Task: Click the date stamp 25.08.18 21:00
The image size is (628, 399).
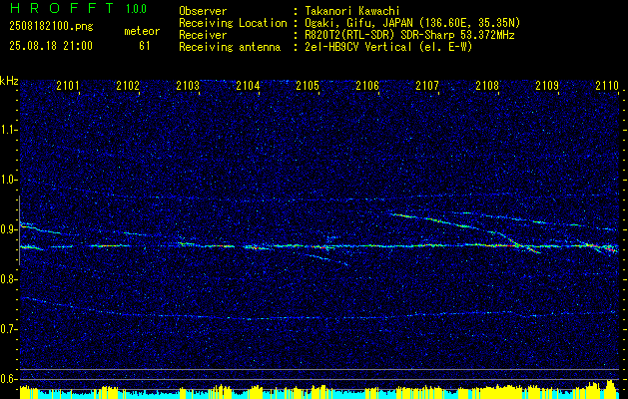Action: pyautogui.click(x=51, y=46)
